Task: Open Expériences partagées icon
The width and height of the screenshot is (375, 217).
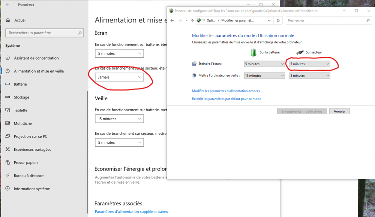Action: [x=7, y=149]
